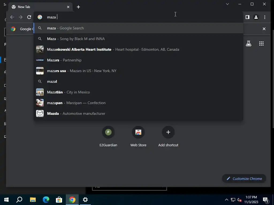Screen dimensions: 274x205
Task: Open the network tray icon
Action: click(x=233, y=200)
